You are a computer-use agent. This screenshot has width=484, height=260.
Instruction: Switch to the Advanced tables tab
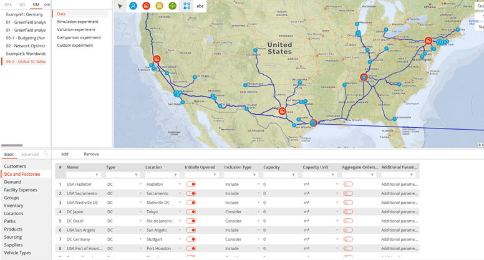coord(30,154)
